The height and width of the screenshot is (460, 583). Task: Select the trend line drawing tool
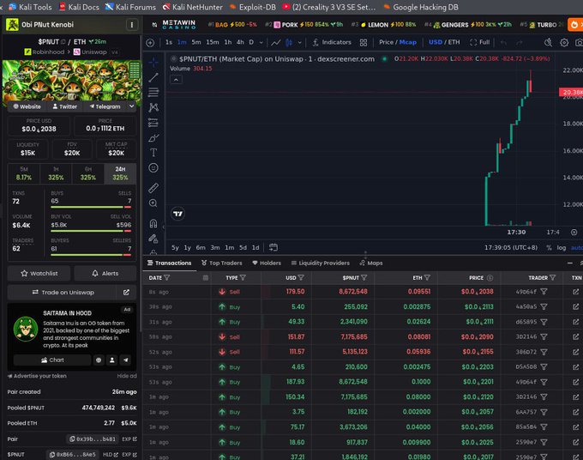pyautogui.click(x=153, y=77)
